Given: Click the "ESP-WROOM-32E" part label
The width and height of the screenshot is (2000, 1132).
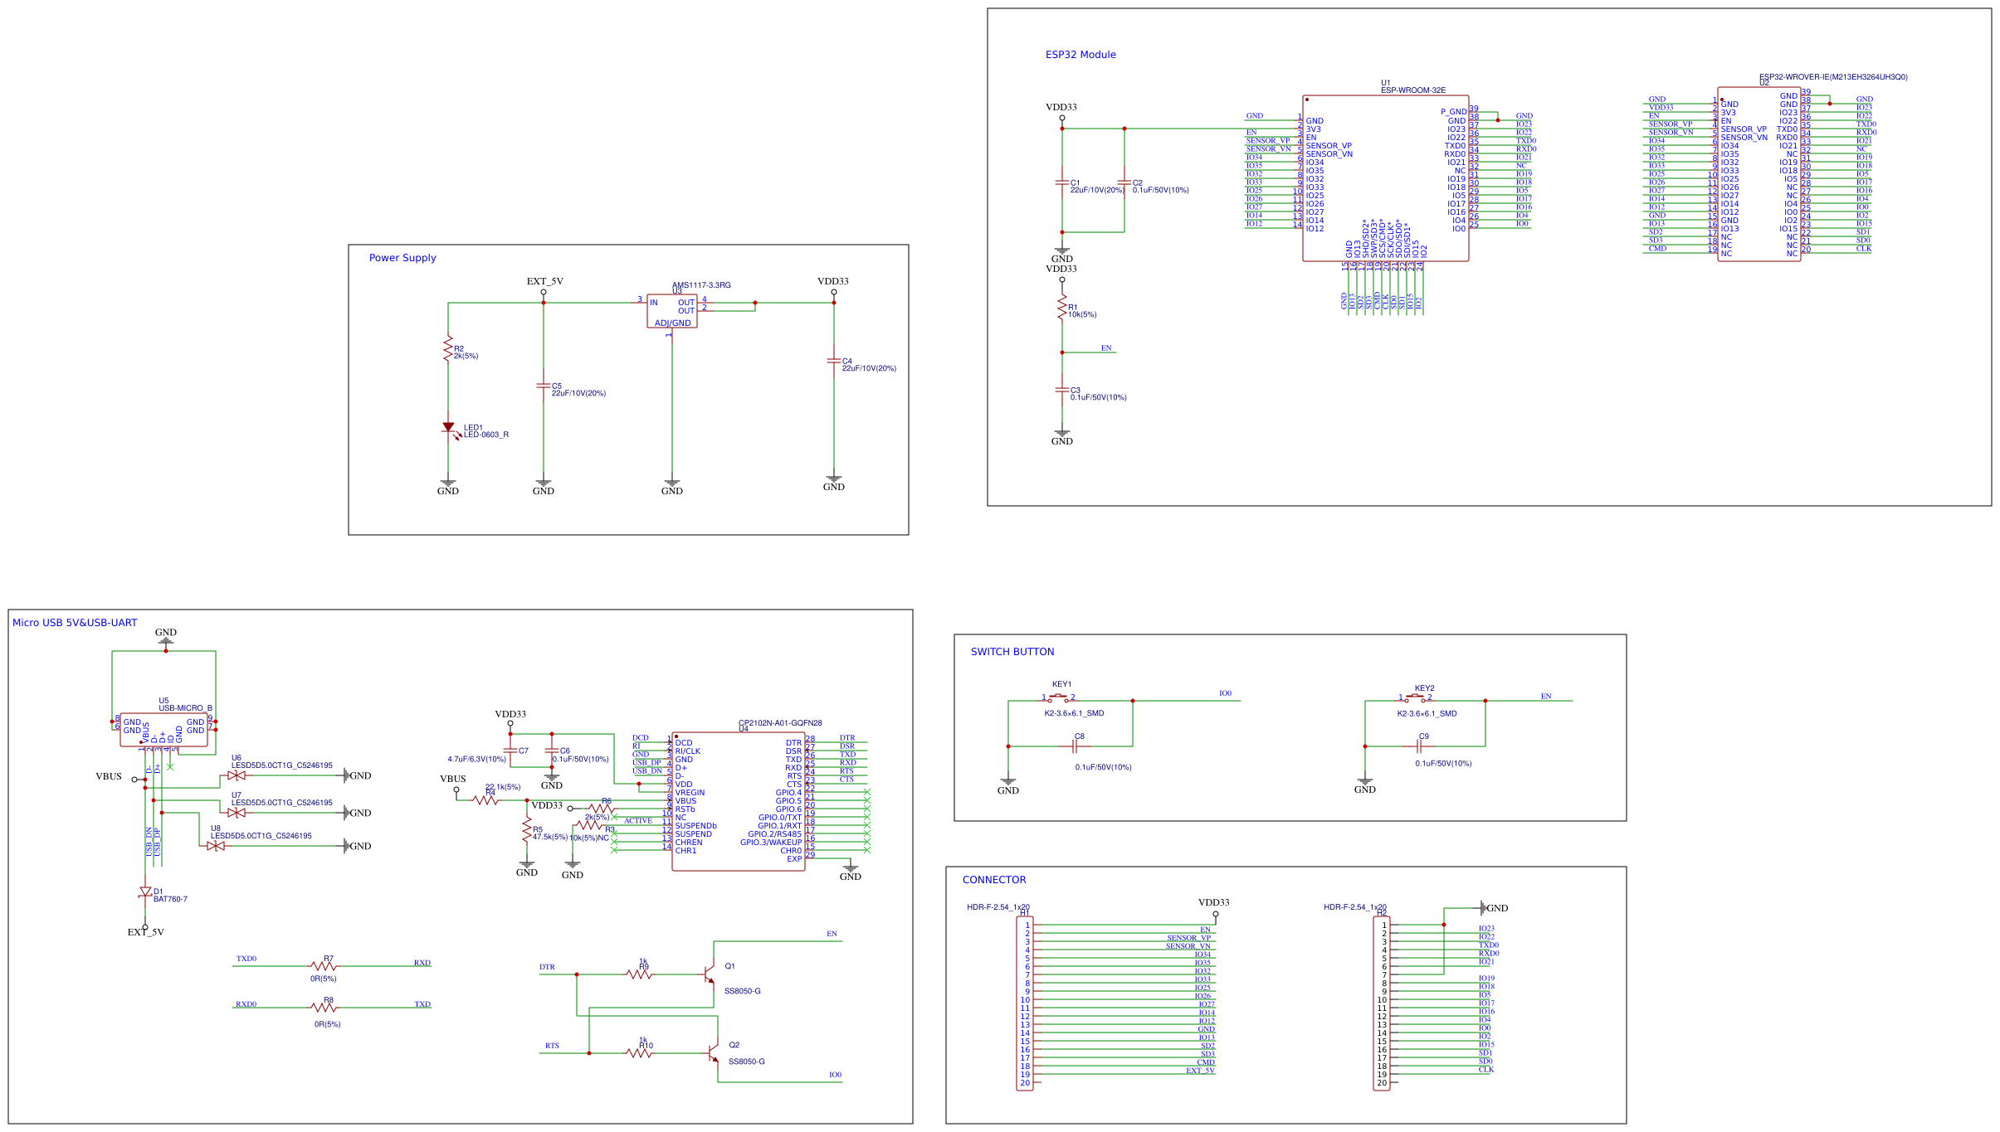Looking at the screenshot, I should click(1413, 90).
